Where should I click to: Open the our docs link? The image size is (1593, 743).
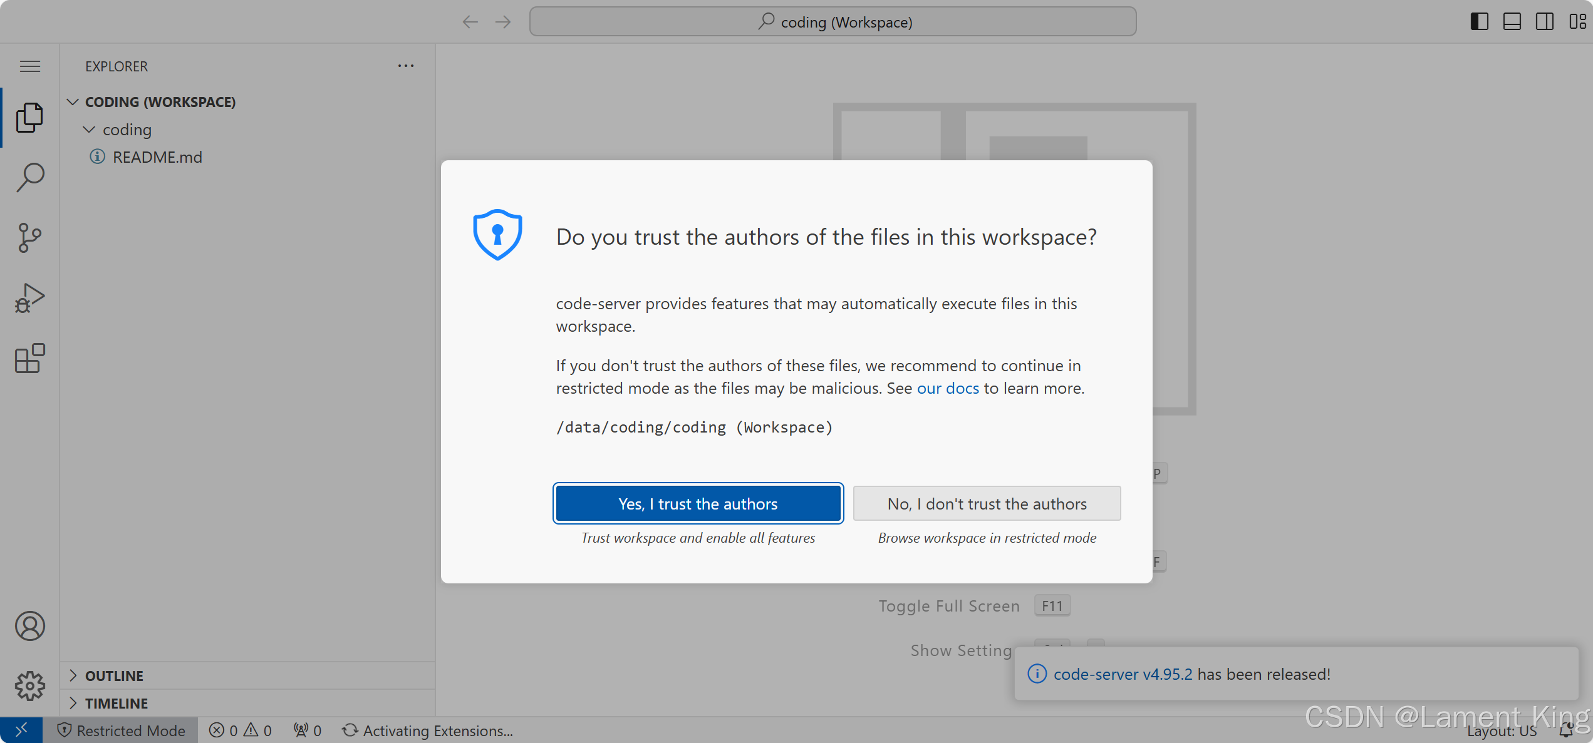pos(947,389)
